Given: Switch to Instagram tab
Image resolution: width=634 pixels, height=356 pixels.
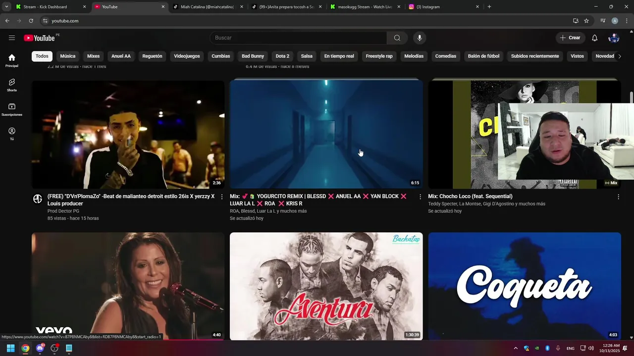Looking at the screenshot, I should [443, 7].
